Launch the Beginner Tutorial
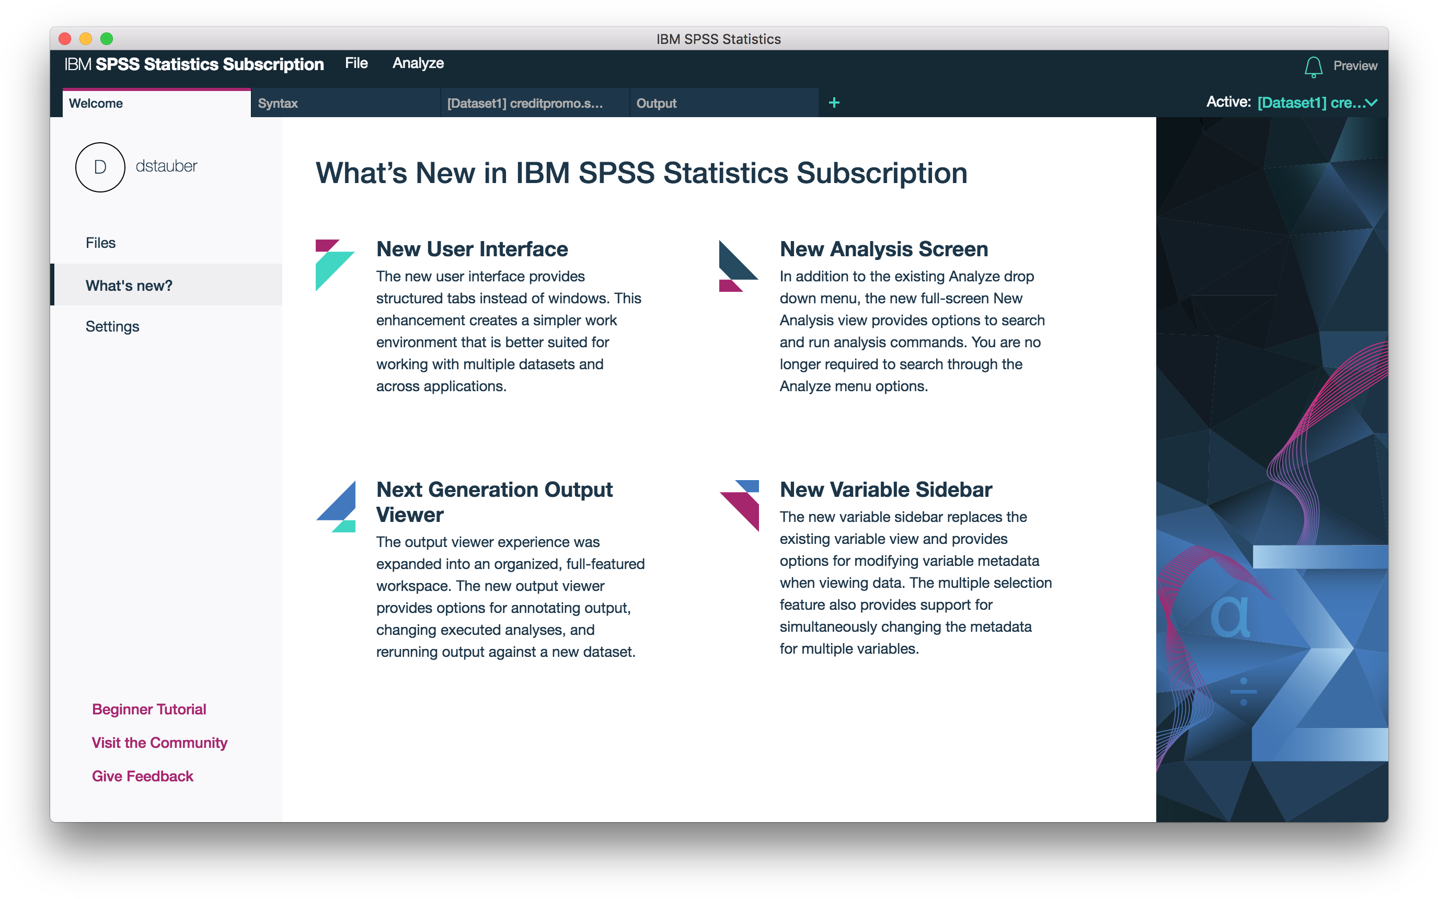The width and height of the screenshot is (1438, 899). pos(148,709)
